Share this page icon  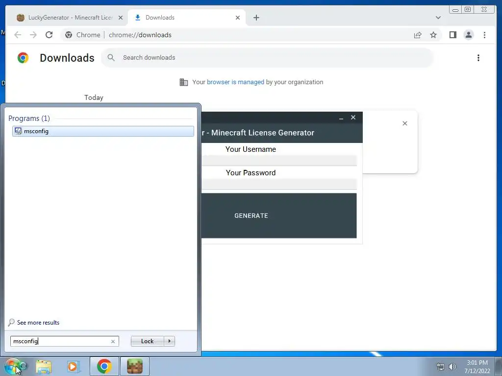pyautogui.click(x=418, y=35)
